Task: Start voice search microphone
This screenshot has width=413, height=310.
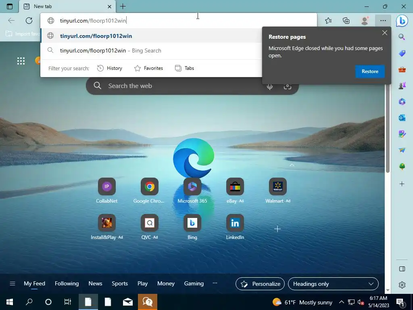Action: click(x=269, y=86)
